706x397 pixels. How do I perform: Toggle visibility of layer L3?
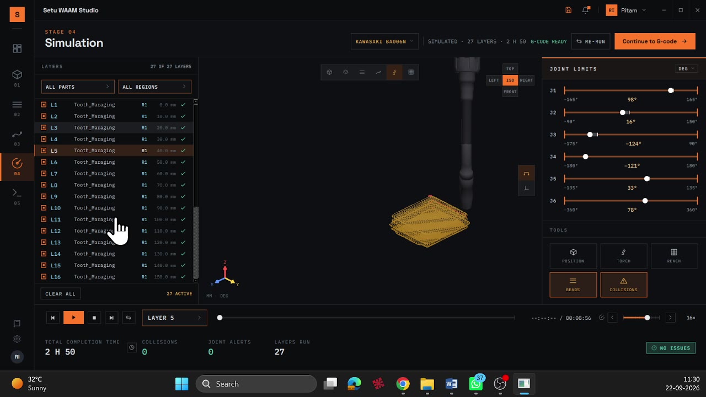tap(44, 127)
